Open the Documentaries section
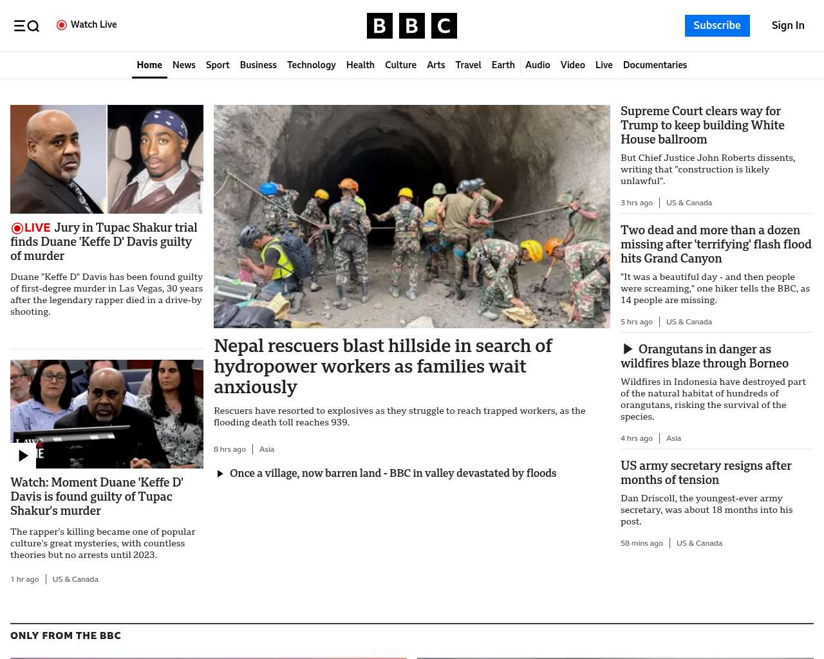Viewport: 824px width, 659px height. click(655, 65)
